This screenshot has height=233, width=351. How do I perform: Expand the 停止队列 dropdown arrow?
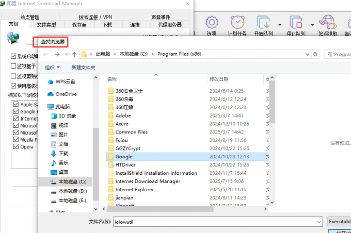pos(312,25)
